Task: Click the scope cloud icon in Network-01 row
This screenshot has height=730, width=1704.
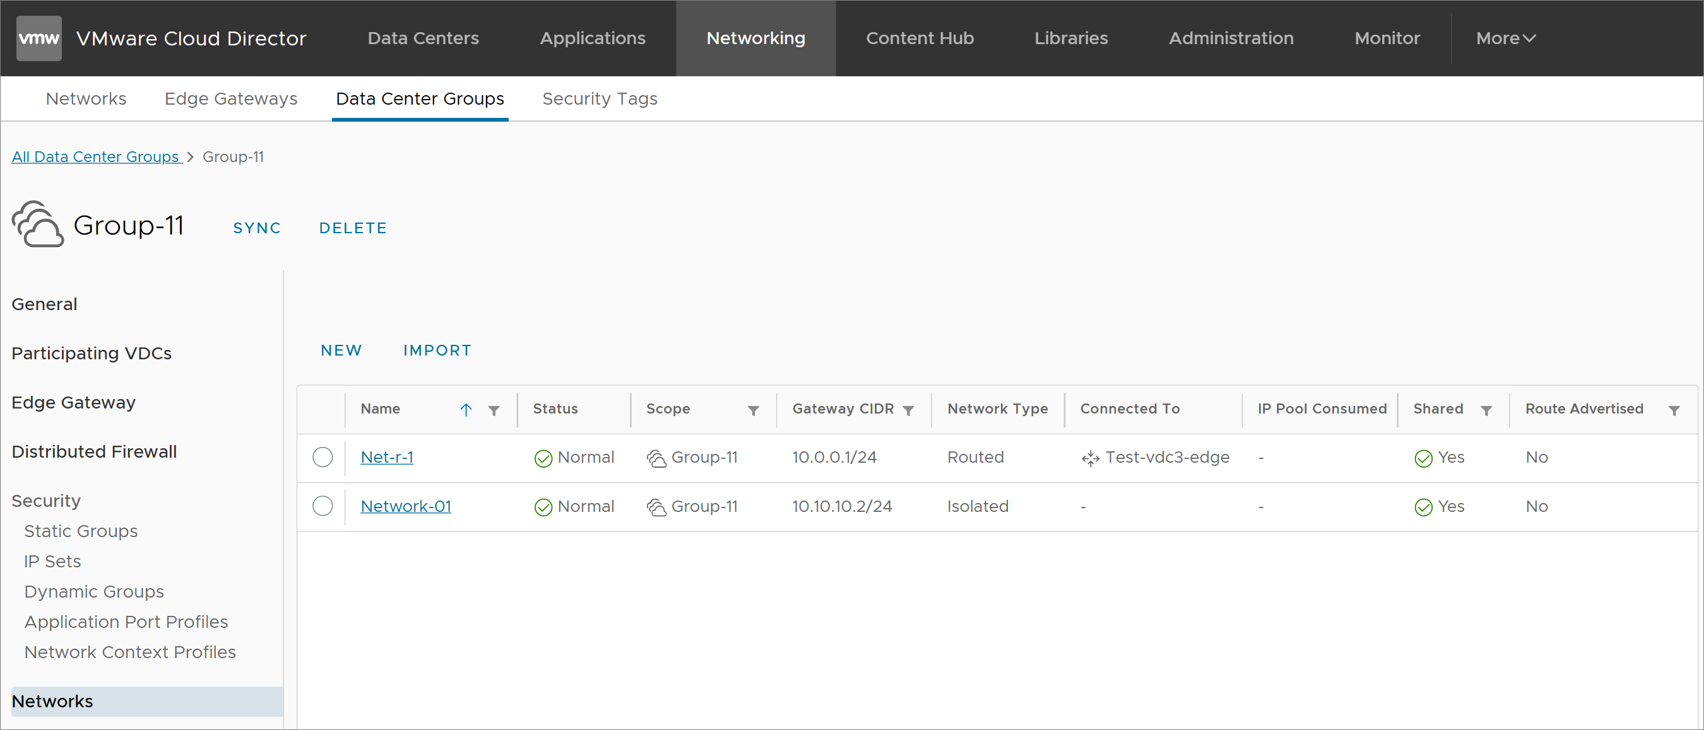Action: (656, 507)
